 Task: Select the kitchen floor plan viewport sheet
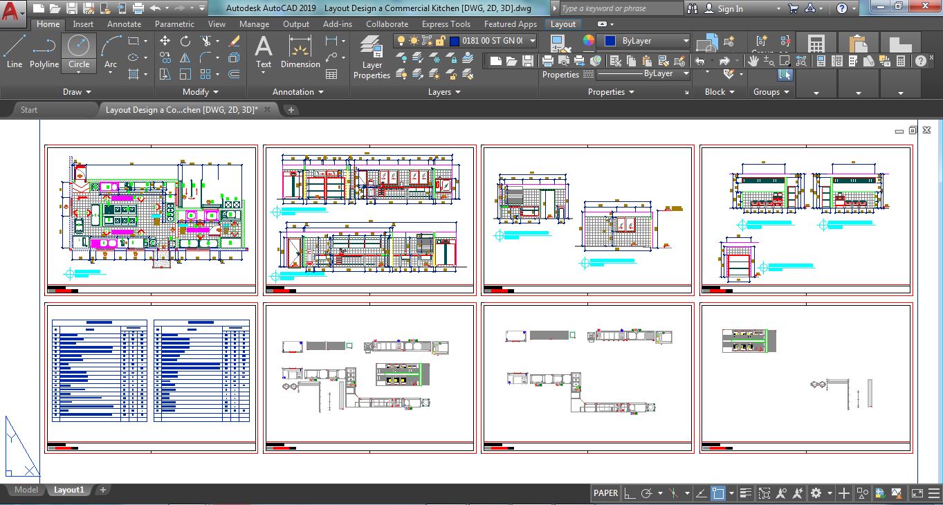pyautogui.click(x=151, y=220)
